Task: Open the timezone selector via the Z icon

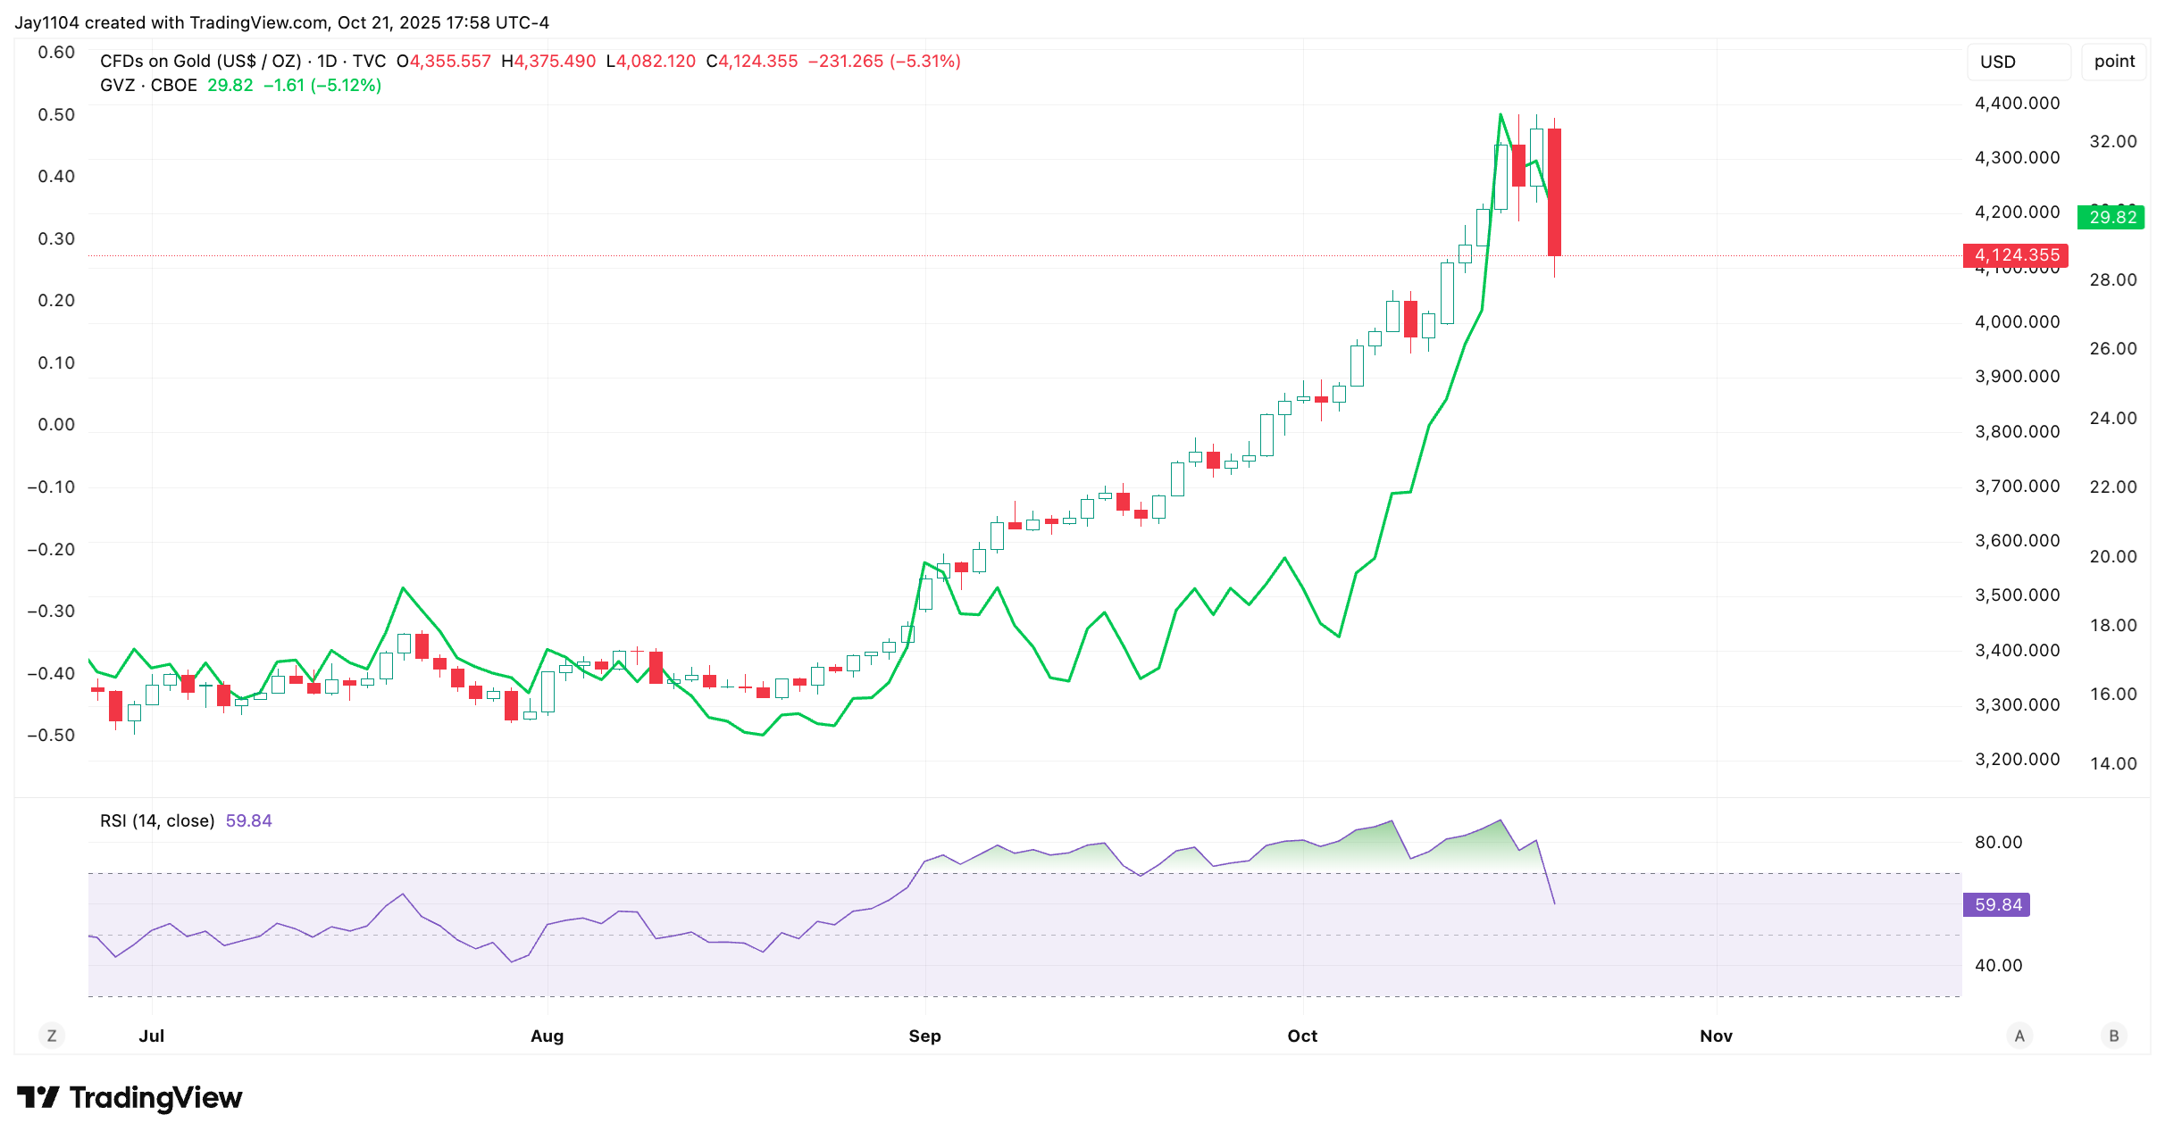Action: click(51, 1036)
